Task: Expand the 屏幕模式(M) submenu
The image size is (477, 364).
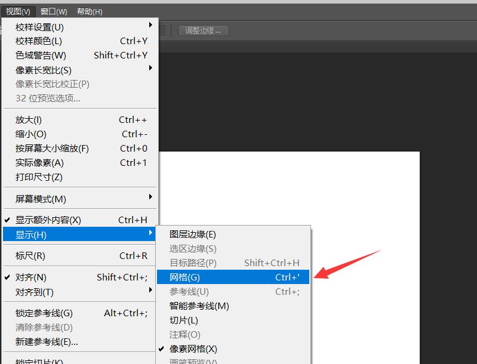Action: pos(80,199)
